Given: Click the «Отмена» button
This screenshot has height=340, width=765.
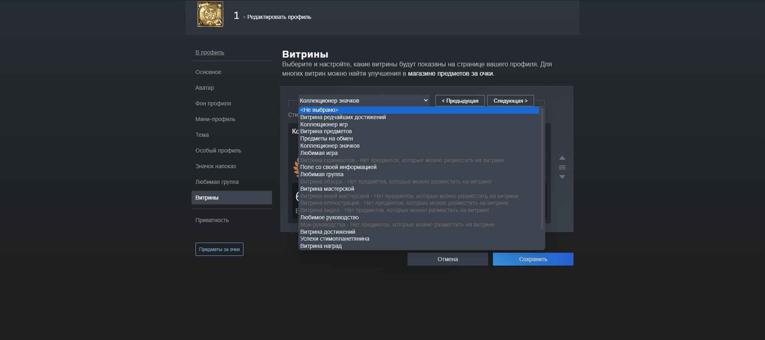Looking at the screenshot, I should point(448,259).
